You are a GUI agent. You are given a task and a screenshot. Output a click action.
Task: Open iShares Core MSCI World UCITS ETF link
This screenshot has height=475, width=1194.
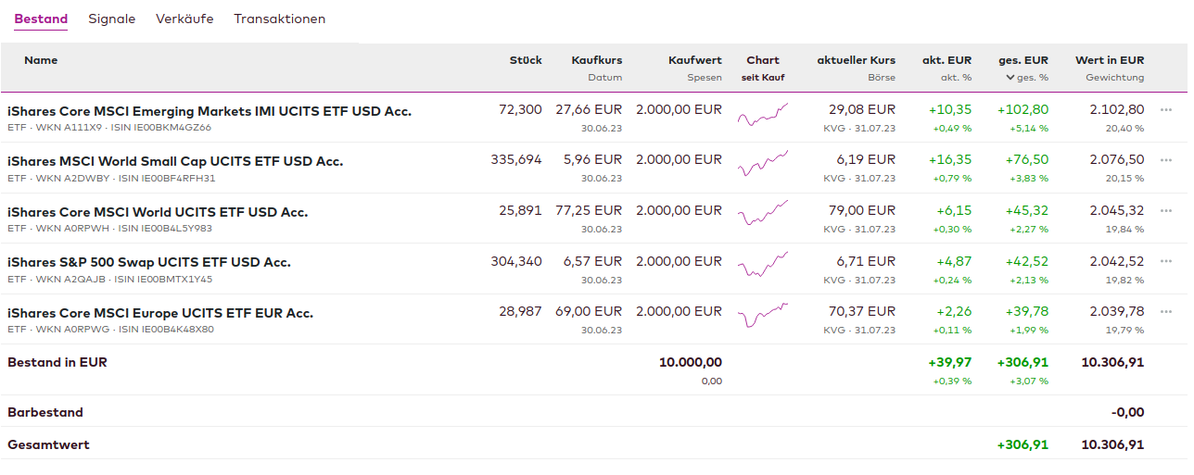[x=158, y=212]
